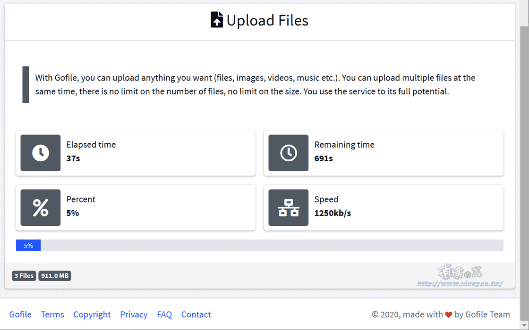
Task: Click the Speed network icon
Action: [x=289, y=207]
